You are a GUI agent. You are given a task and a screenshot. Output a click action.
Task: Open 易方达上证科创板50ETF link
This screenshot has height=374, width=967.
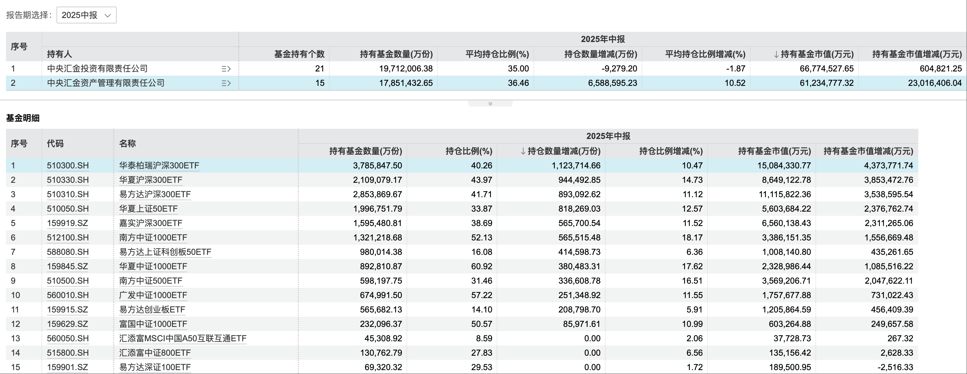click(x=165, y=252)
